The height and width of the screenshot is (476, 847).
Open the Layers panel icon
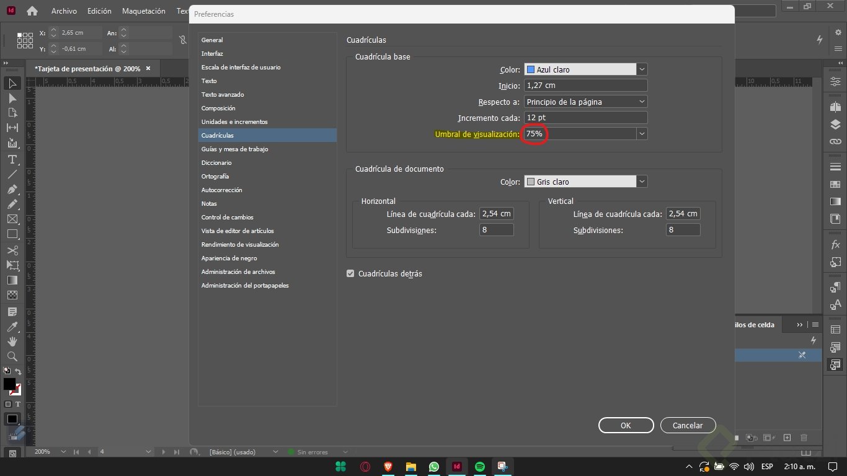coord(835,124)
